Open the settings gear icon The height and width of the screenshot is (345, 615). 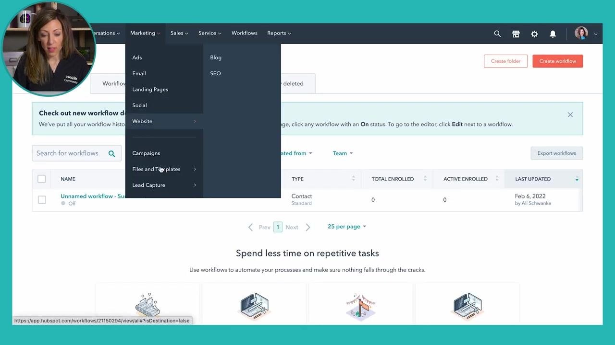[534, 34]
